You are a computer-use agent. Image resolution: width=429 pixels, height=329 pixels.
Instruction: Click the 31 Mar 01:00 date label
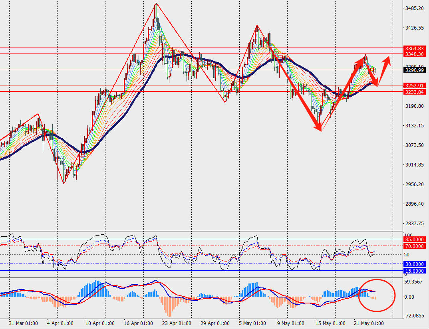coord(23,323)
